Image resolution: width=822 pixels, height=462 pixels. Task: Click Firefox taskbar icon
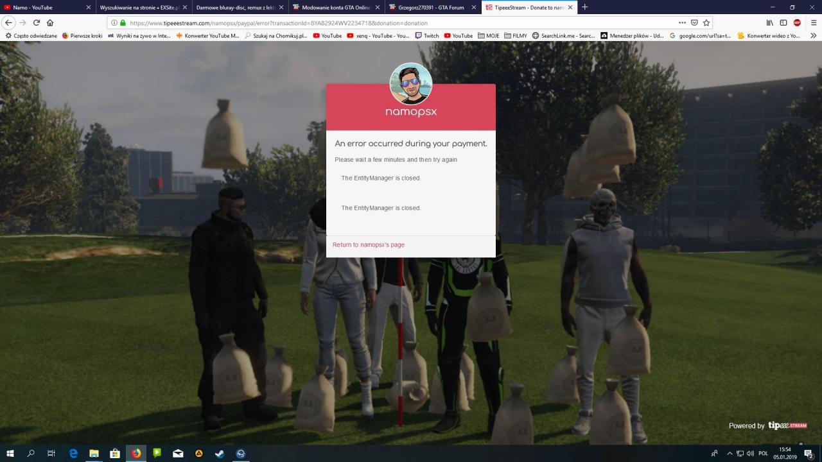point(136,453)
